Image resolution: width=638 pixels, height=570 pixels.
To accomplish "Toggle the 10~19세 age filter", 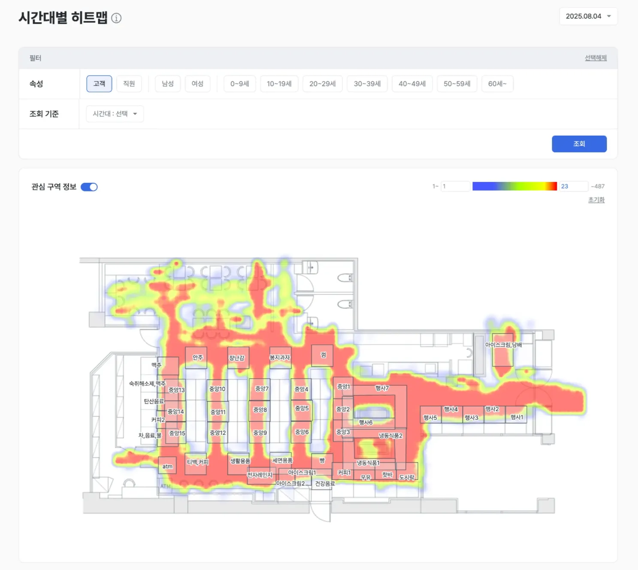I will (279, 84).
